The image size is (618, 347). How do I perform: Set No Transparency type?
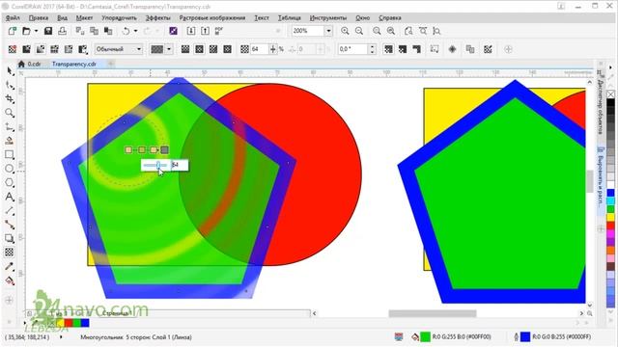(13, 49)
